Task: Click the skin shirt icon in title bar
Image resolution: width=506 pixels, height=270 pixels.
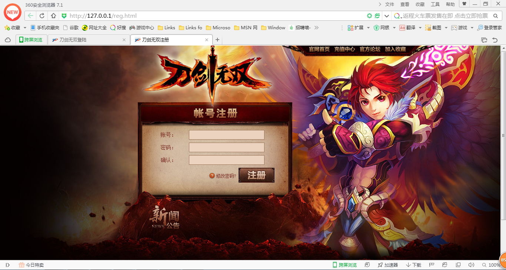Action: 464,4
